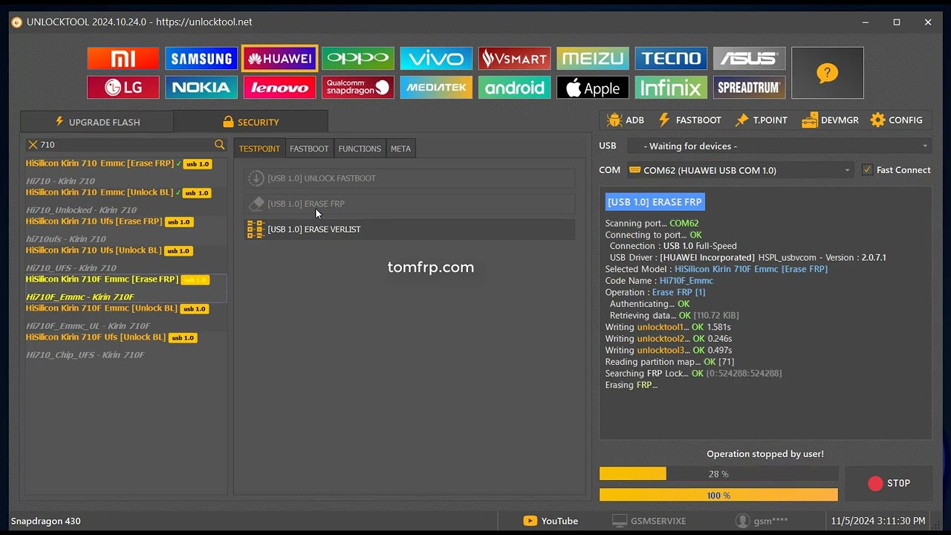Select the Vsmart brand icon
Viewport: 951px width, 535px height.
(515, 59)
